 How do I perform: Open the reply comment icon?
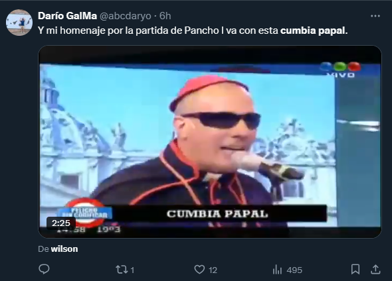click(x=45, y=270)
